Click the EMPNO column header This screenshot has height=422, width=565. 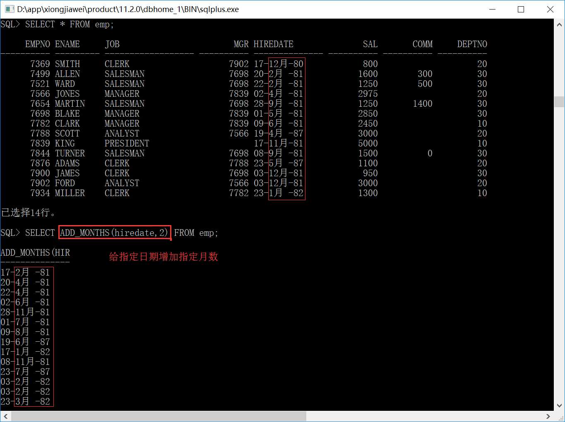click(x=38, y=44)
